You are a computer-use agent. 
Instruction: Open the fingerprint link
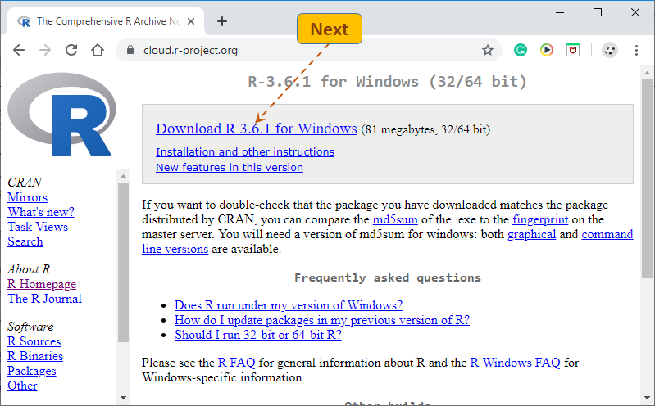click(540, 219)
